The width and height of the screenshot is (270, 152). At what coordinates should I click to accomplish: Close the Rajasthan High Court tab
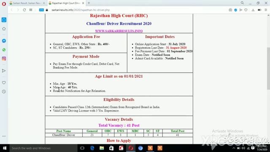coord(83,3)
